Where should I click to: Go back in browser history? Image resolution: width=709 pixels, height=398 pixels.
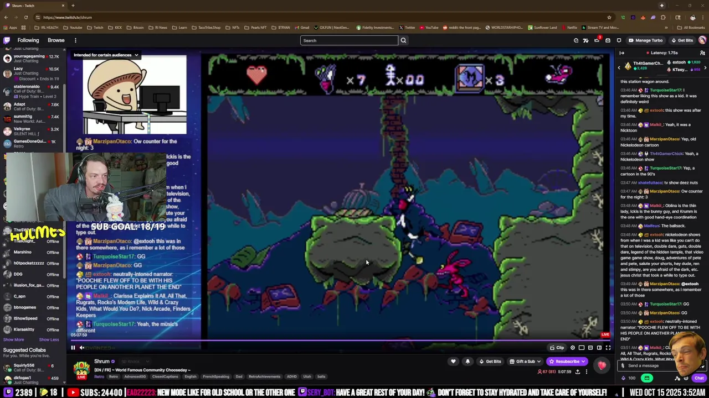[6, 17]
